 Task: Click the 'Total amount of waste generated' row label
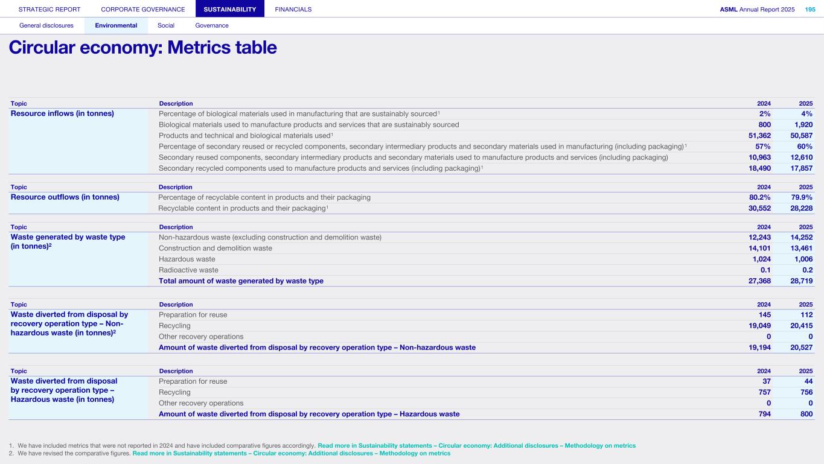tap(241, 281)
